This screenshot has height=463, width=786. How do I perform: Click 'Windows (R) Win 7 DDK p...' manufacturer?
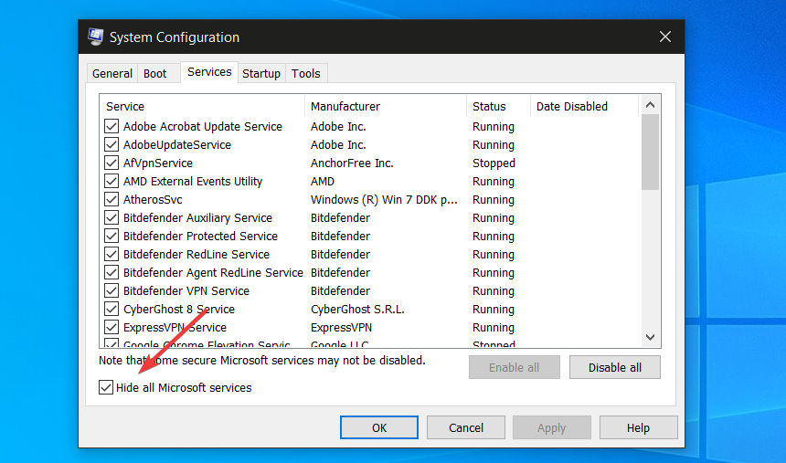coord(384,199)
